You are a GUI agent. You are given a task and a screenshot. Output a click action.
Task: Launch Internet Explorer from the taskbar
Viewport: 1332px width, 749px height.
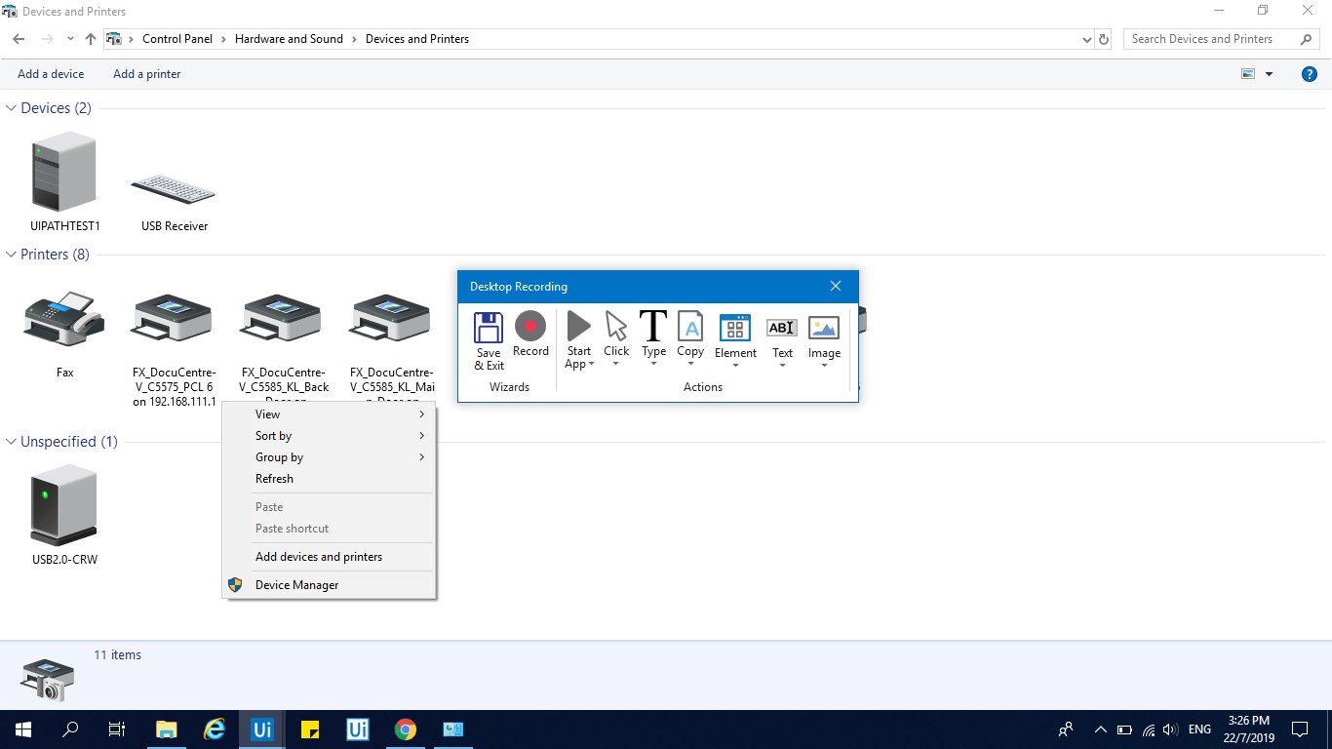[215, 729]
